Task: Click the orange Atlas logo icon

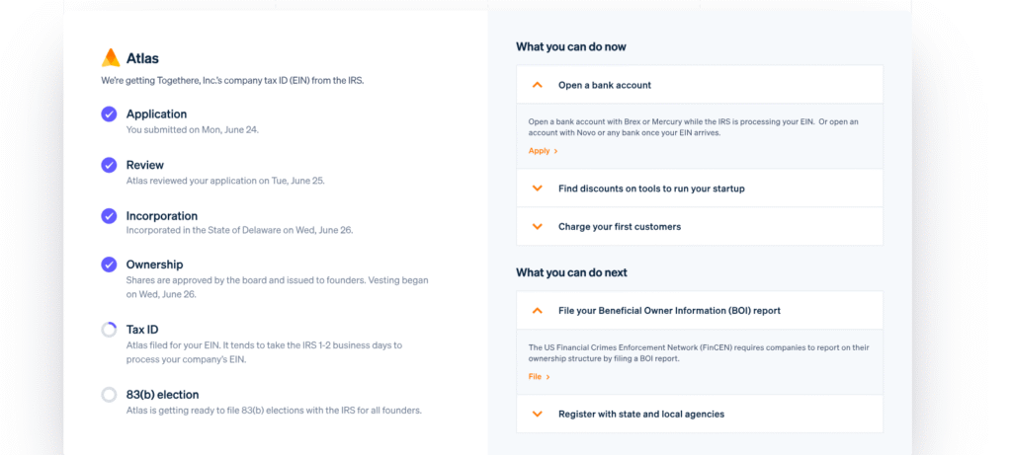Action: [x=111, y=58]
